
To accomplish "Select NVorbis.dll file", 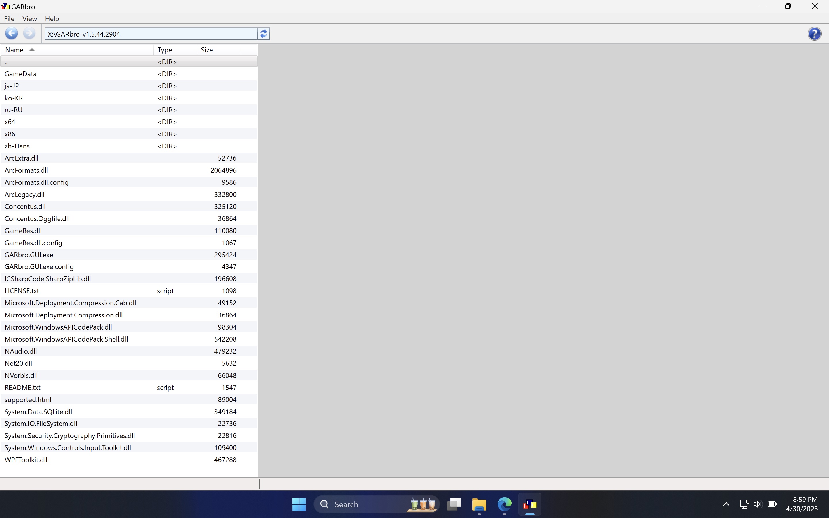I will [x=129, y=375].
